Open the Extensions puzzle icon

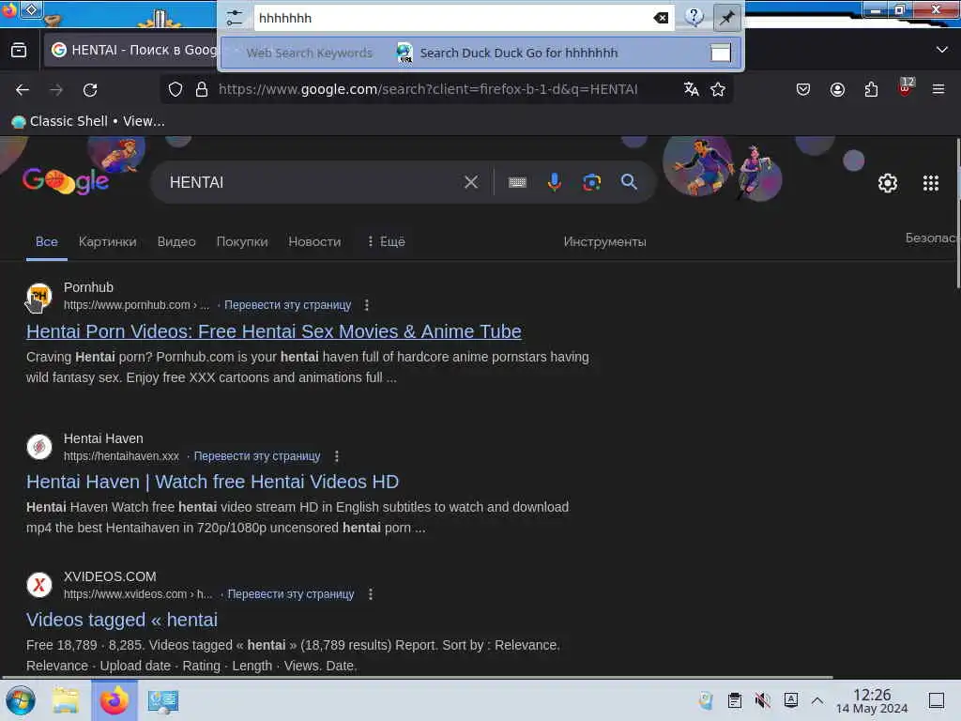tap(871, 89)
